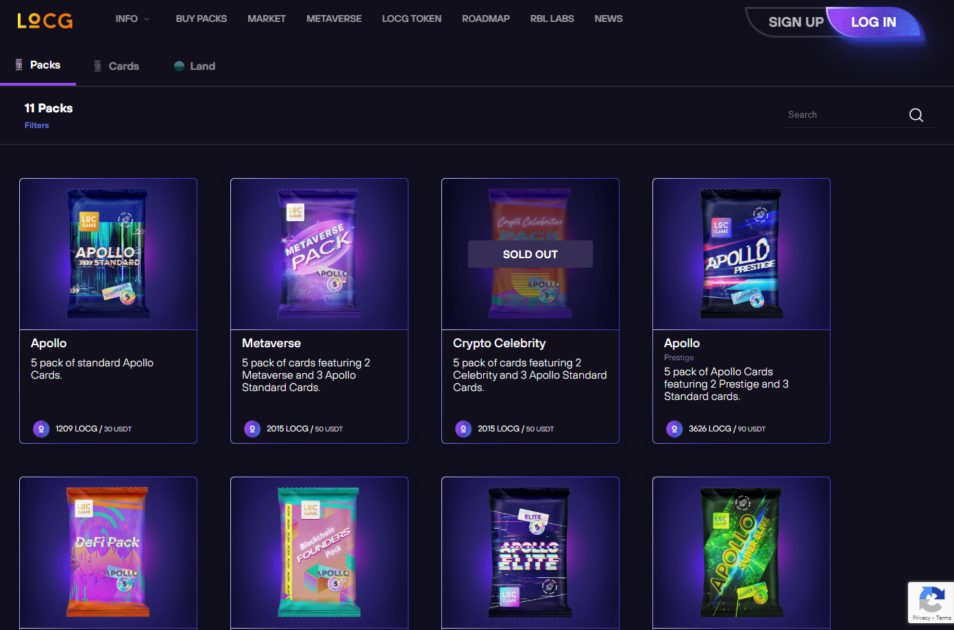The height and width of the screenshot is (630, 954).
Task: Click the Packs tab icon
Action: tap(19, 65)
